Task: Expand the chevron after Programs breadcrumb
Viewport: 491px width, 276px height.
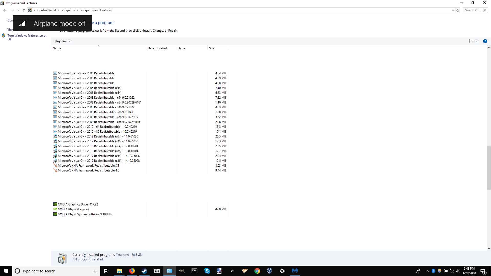Action: coord(78,10)
